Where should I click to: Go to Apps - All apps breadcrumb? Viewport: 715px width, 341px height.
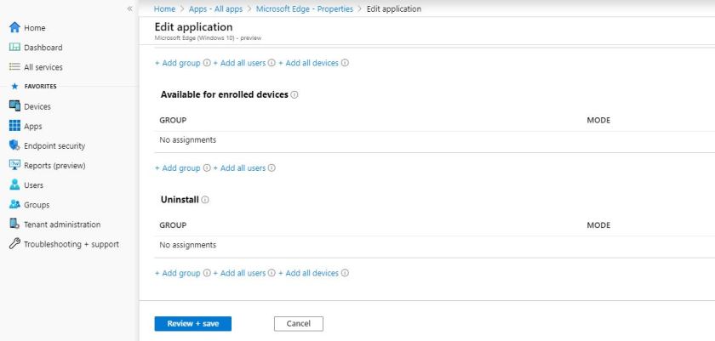217,9
